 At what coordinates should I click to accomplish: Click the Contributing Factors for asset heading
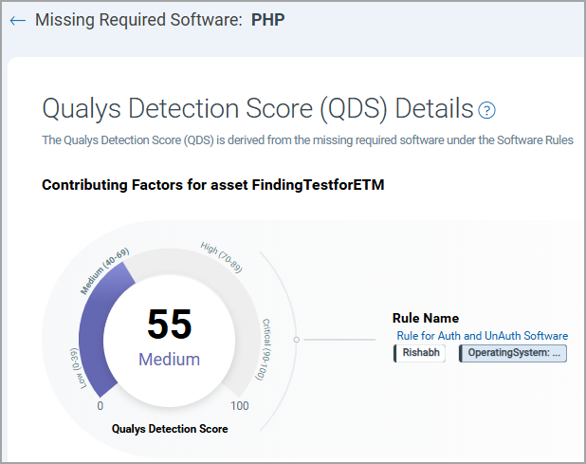[x=213, y=185]
